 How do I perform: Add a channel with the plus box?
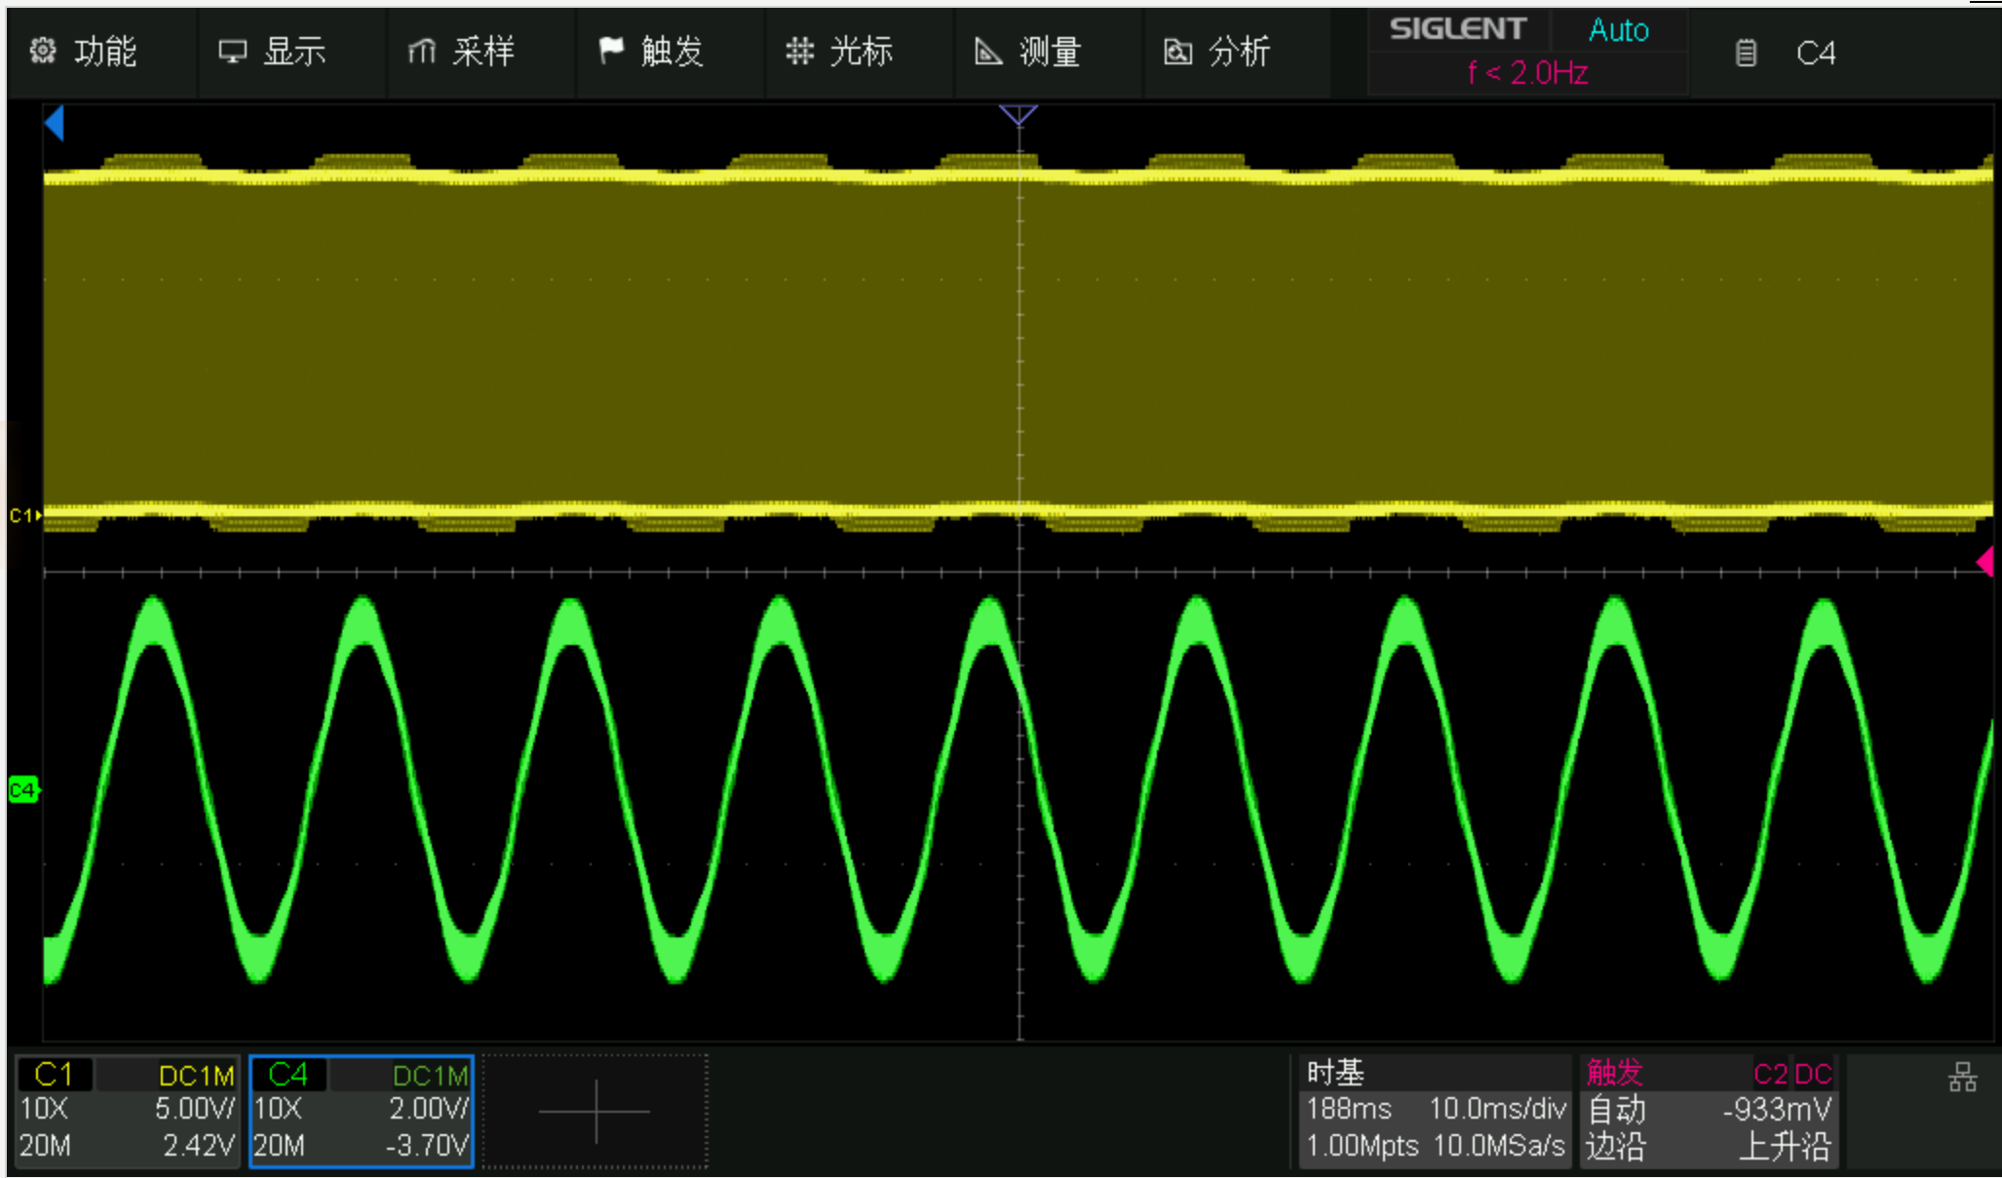point(595,1111)
